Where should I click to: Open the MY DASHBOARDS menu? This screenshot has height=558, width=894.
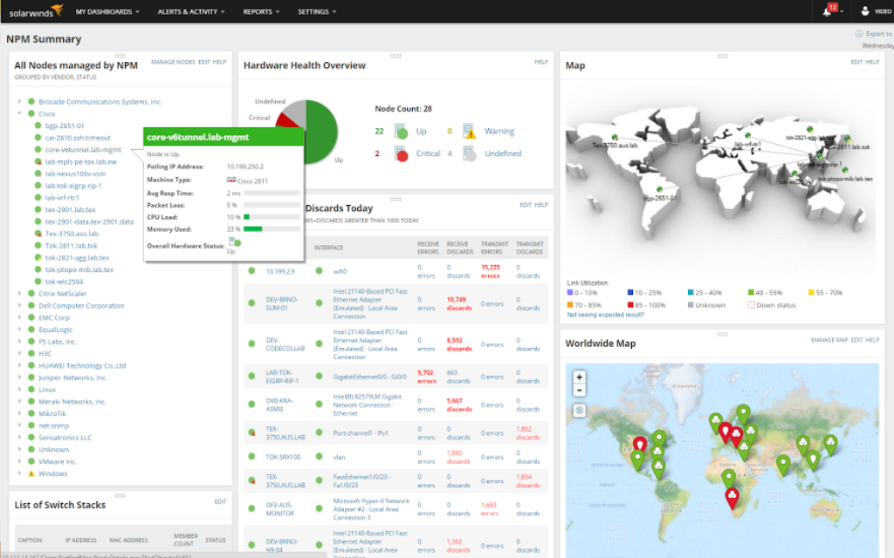tap(103, 11)
